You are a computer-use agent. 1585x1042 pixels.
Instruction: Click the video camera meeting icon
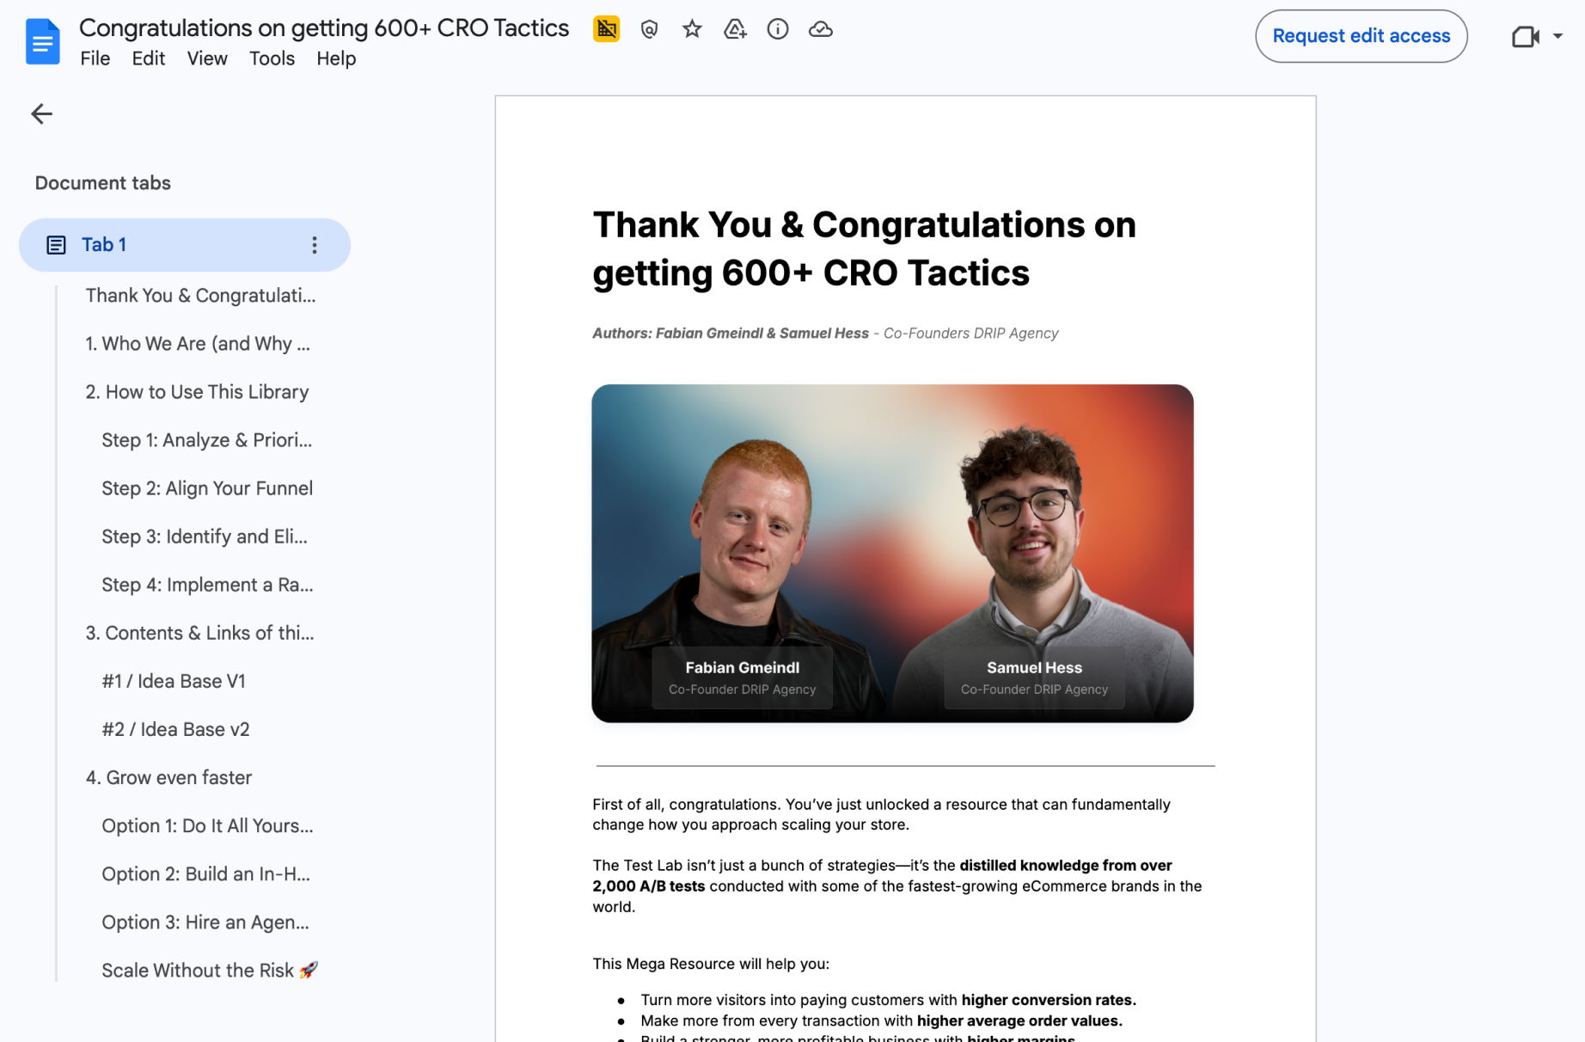[1525, 37]
